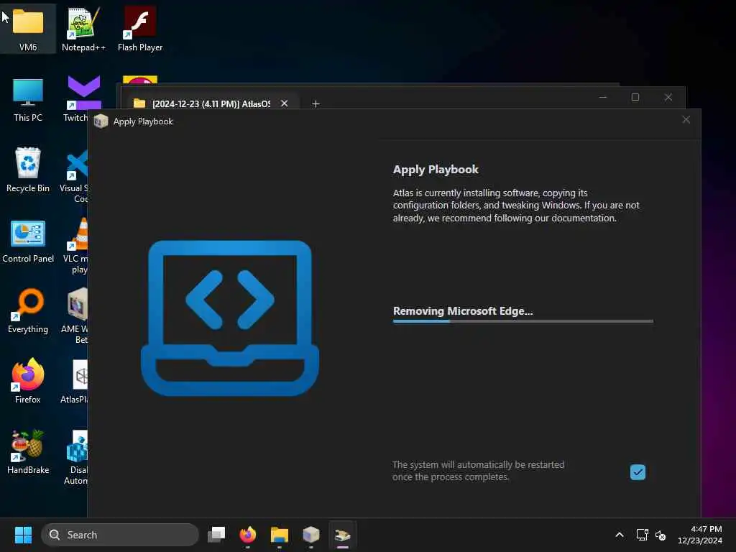Image resolution: width=736 pixels, height=552 pixels.
Task: Open Everything search shortcut
Action: [x=28, y=310]
